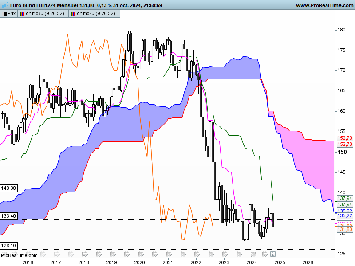Click the first chimoku multicolor swatch

(22, 14)
